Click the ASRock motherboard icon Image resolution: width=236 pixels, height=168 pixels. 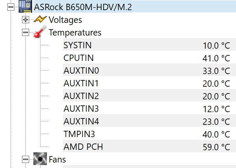pos(25,6)
